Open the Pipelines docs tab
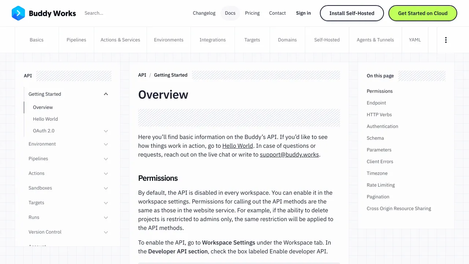Image resolution: width=469 pixels, height=264 pixels. (76, 40)
